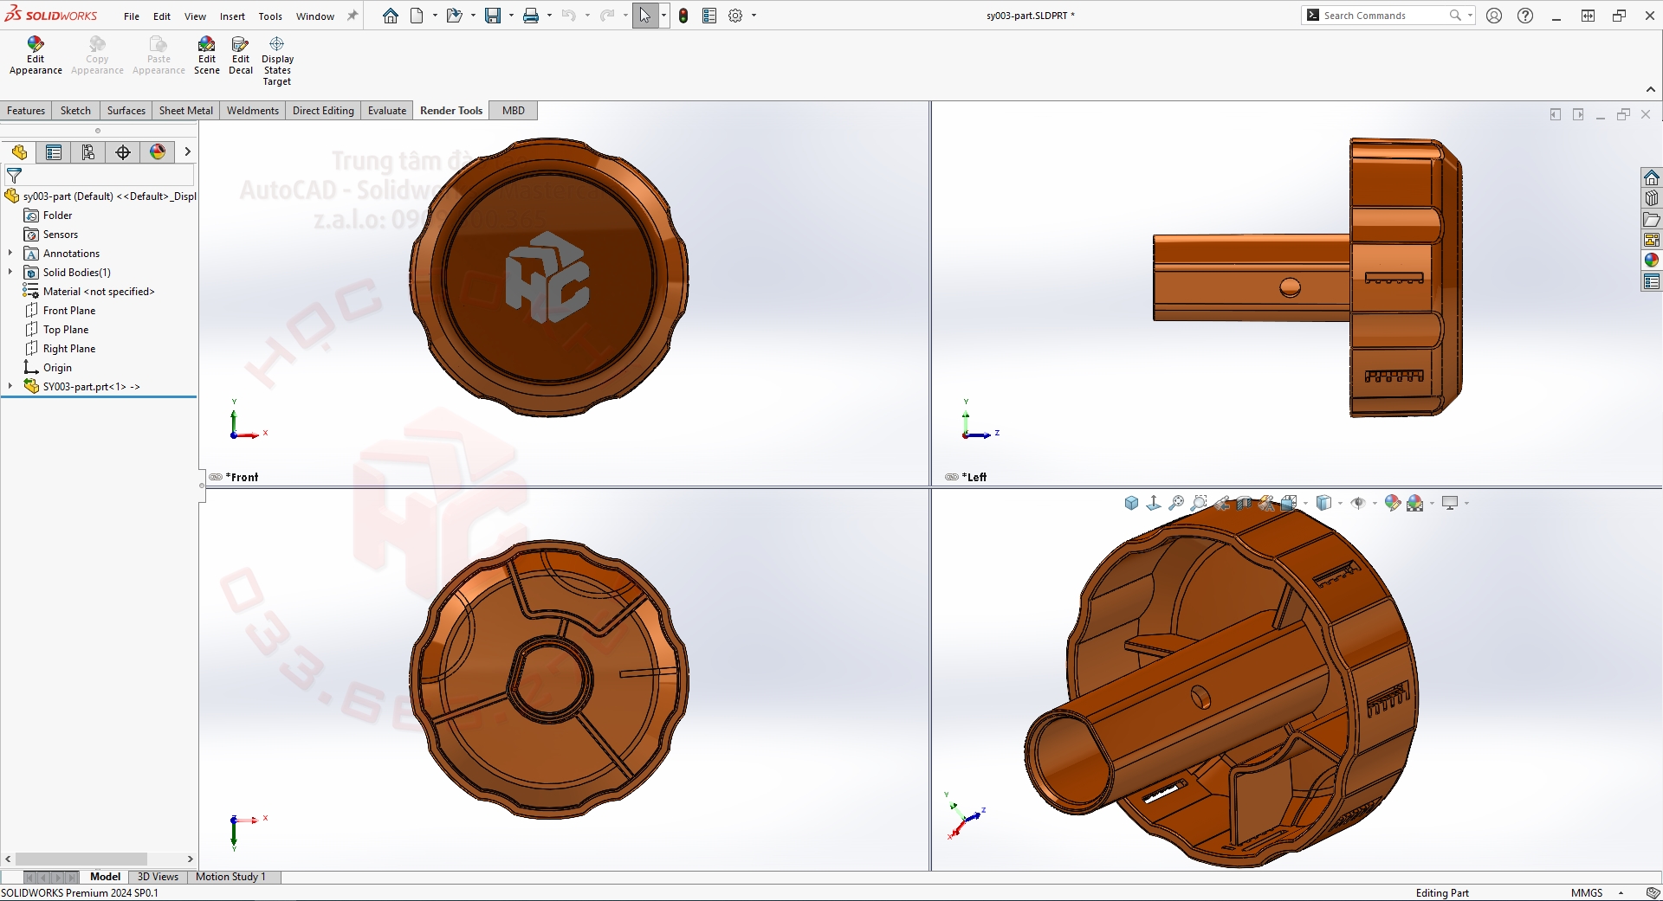Viewport: 1663px width, 901px height.
Task: Go to the Home welcome icon
Action: [391, 16]
